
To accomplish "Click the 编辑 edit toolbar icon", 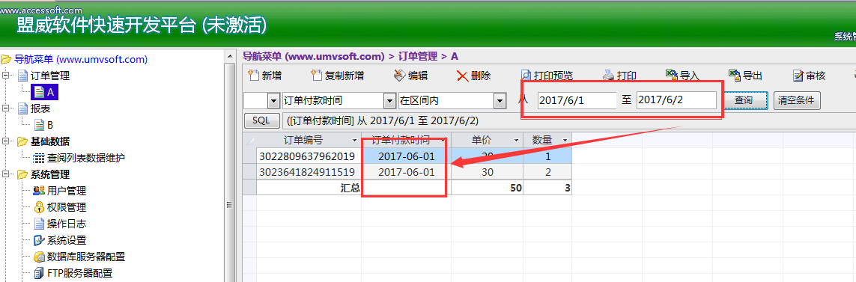I will coord(399,76).
